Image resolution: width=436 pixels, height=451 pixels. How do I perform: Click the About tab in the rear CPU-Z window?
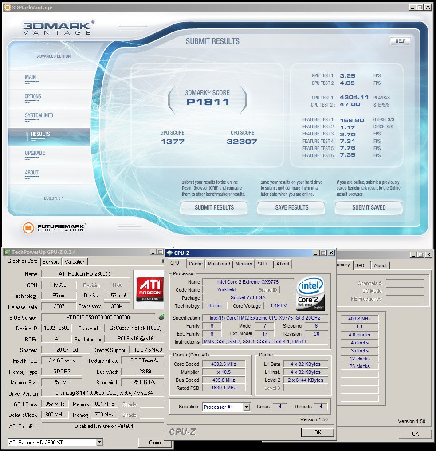pyautogui.click(x=380, y=265)
